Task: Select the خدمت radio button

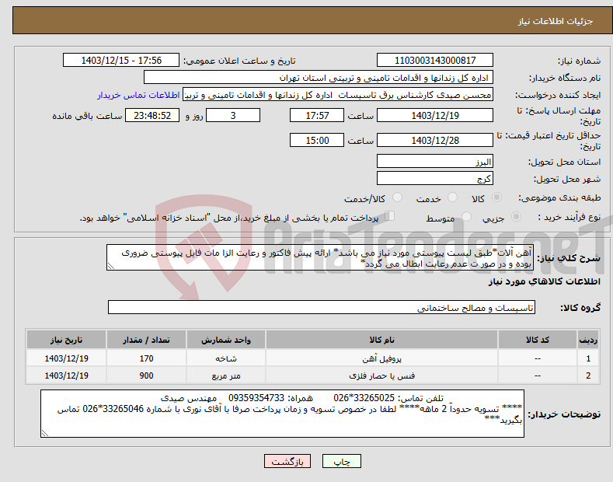Action: click(x=452, y=197)
